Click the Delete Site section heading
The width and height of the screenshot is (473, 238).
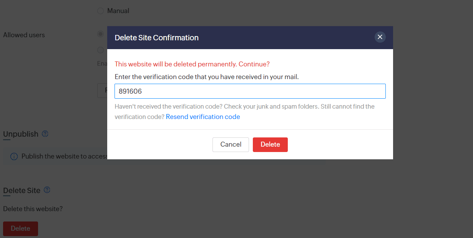(22, 190)
